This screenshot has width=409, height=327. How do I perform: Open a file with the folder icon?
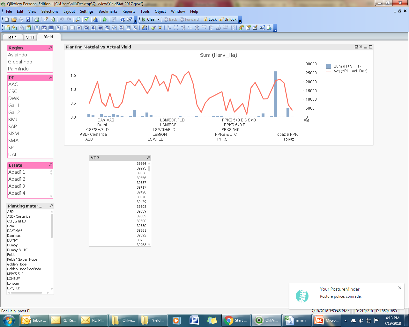(x=14, y=19)
